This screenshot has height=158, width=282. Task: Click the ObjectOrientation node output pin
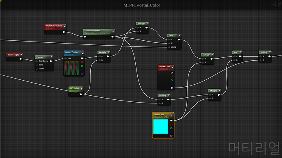(64, 32)
